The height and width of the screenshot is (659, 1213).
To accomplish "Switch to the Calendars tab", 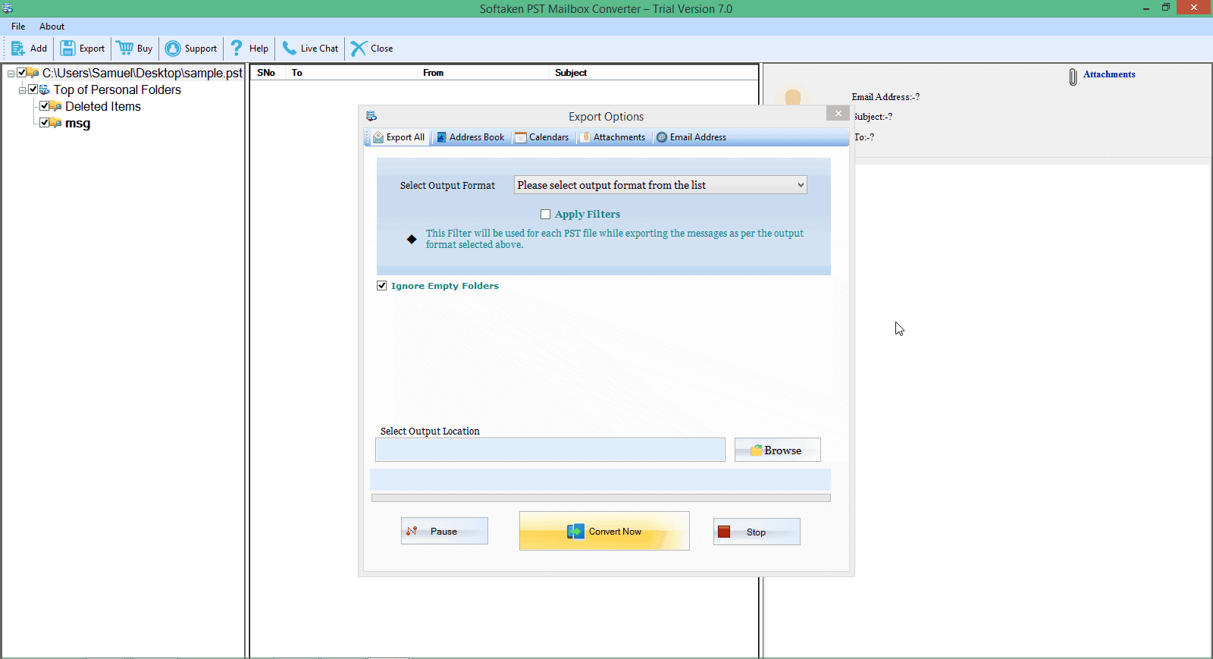I will coord(542,137).
